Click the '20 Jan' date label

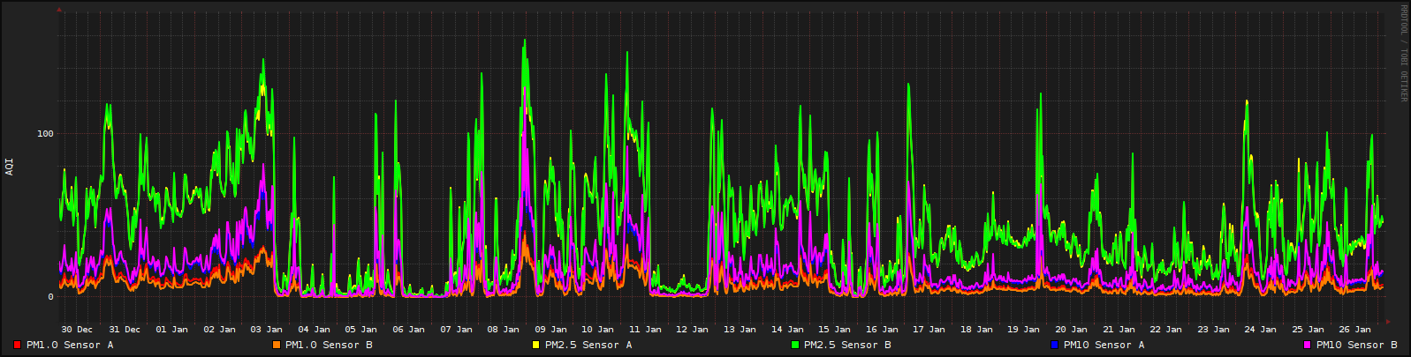1073,330
